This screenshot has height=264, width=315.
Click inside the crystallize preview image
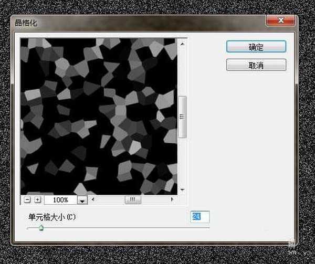(99, 115)
